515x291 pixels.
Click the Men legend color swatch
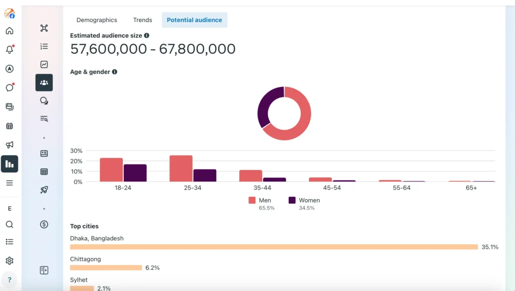252,200
